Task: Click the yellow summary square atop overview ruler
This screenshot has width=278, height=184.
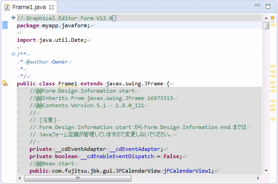Action: [273, 18]
